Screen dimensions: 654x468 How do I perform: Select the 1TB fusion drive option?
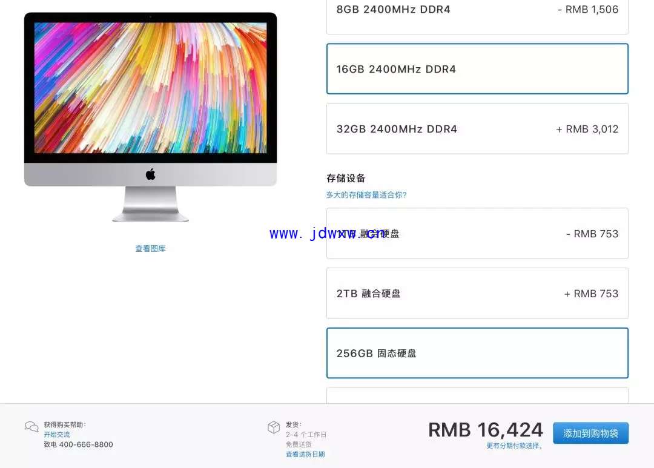pyautogui.click(x=477, y=234)
